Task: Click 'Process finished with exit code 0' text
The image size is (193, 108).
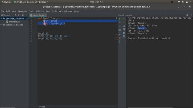Action: 149,38
